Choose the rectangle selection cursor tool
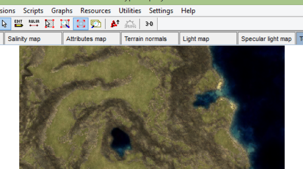Image resolution: width=303 pixels, height=169 pixels. click(49, 24)
